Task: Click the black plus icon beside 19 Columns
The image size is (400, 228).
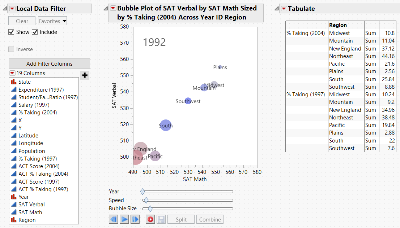Action: click(x=85, y=75)
